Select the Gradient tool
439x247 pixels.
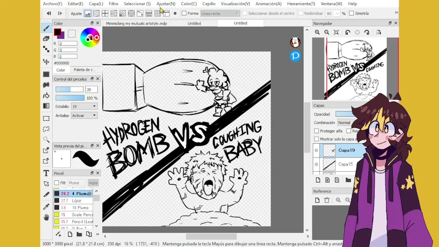pos(46,106)
